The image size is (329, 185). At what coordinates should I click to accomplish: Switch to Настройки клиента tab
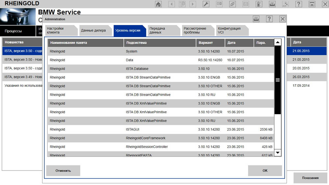(60, 30)
